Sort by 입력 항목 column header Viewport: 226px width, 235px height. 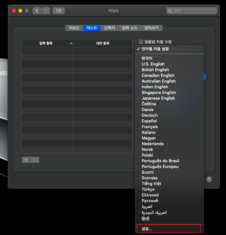(x=48, y=43)
